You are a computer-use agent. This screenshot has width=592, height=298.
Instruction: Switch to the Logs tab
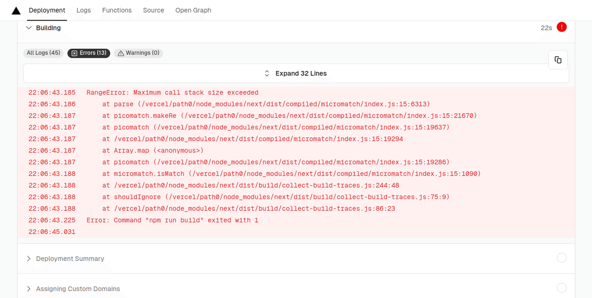coord(83,10)
